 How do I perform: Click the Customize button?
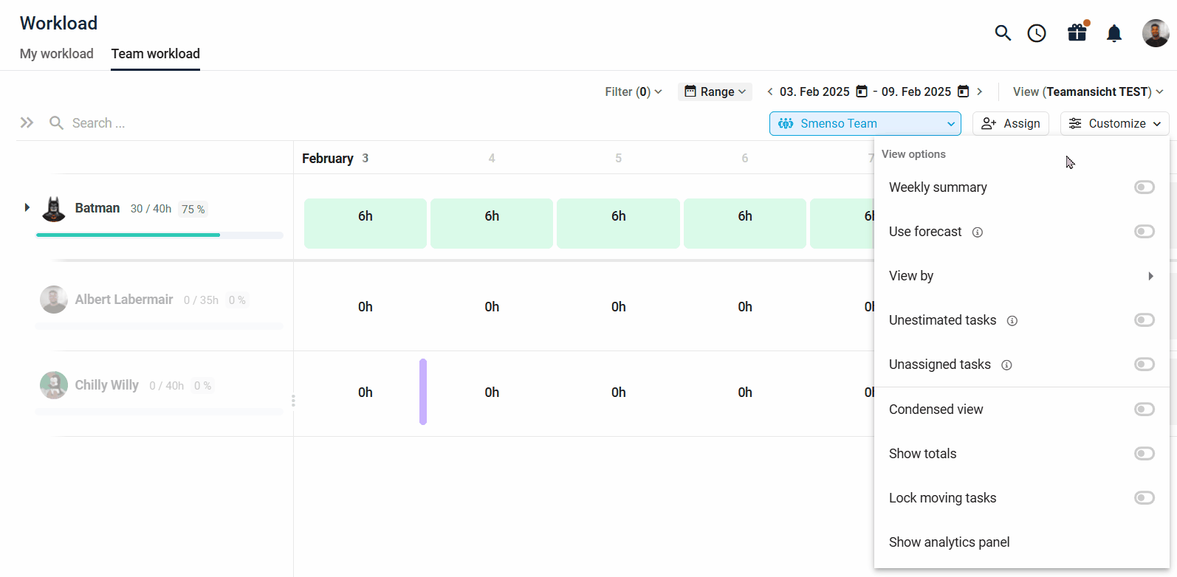[1114, 124]
